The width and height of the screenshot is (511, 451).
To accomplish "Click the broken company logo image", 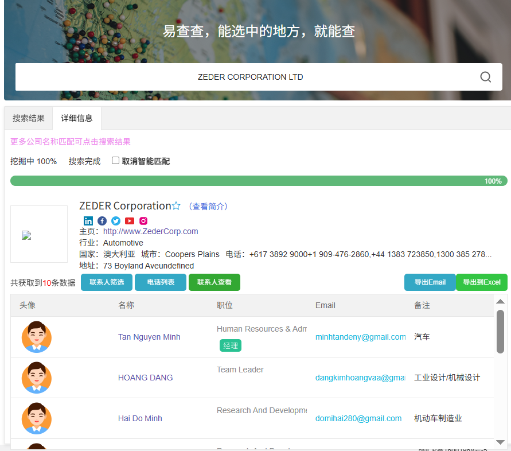I will point(26,235).
